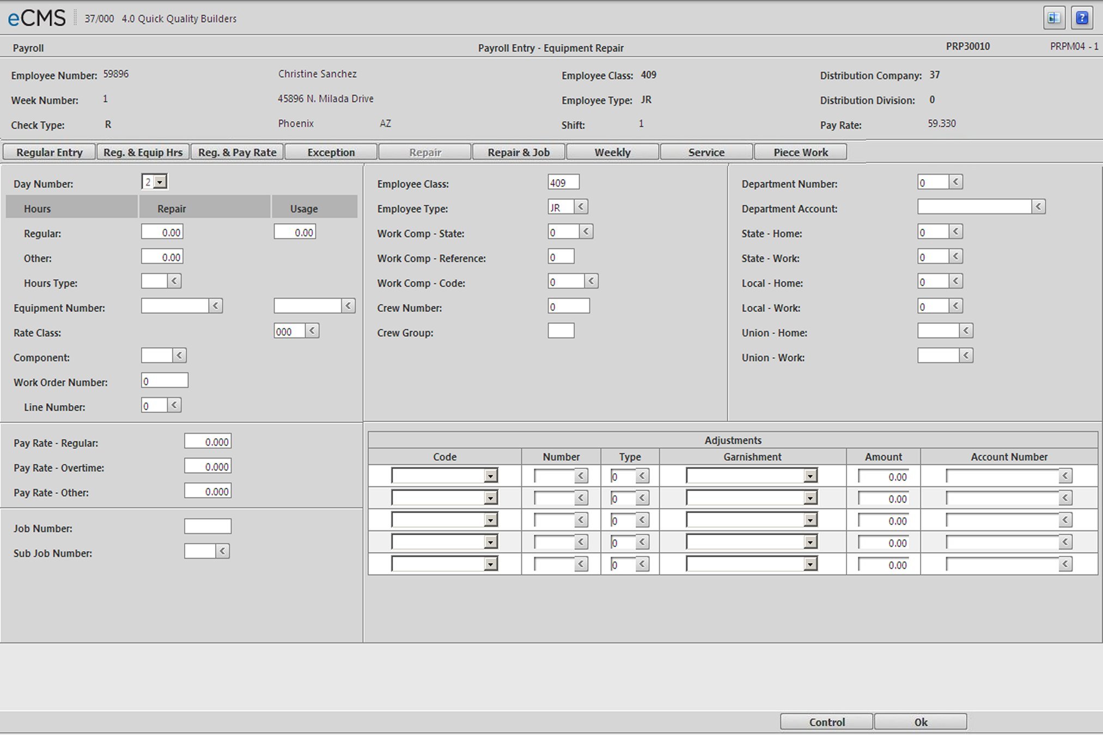Open lookup for Usage Equipment Number

[349, 306]
